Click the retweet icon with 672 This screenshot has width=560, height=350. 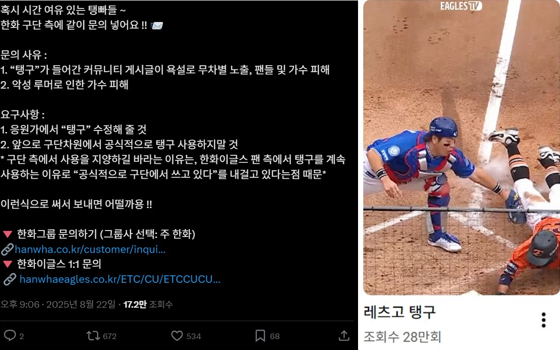93,336
